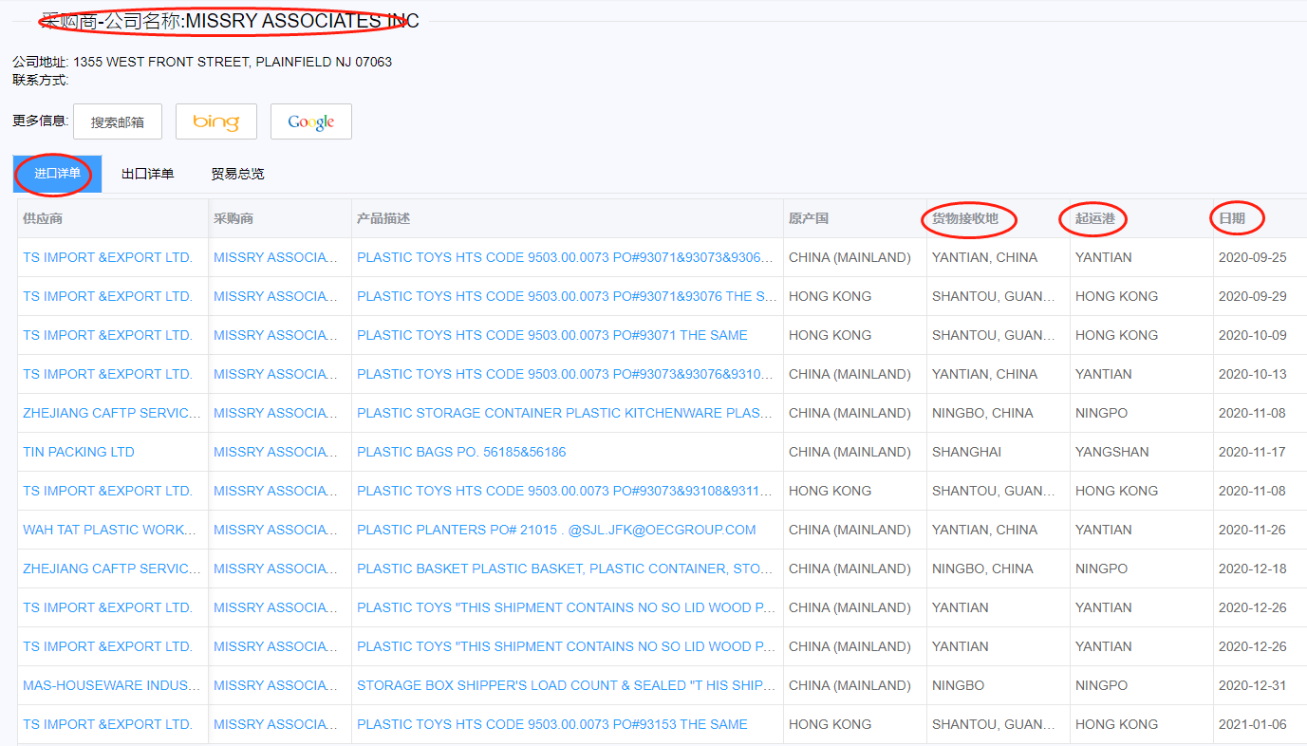This screenshot has height=746, width=1307.
Task: Select the date cell 2020-10-09
Action: pos(1253,335)
